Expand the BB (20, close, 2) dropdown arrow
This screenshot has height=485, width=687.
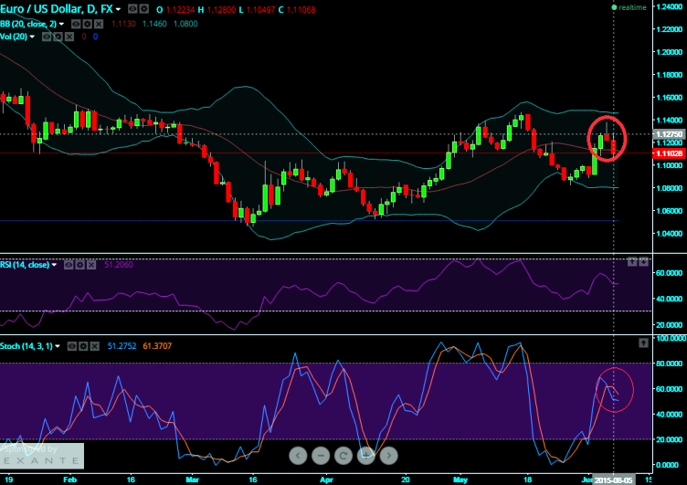pyautogui.click(x=61, y=23)
